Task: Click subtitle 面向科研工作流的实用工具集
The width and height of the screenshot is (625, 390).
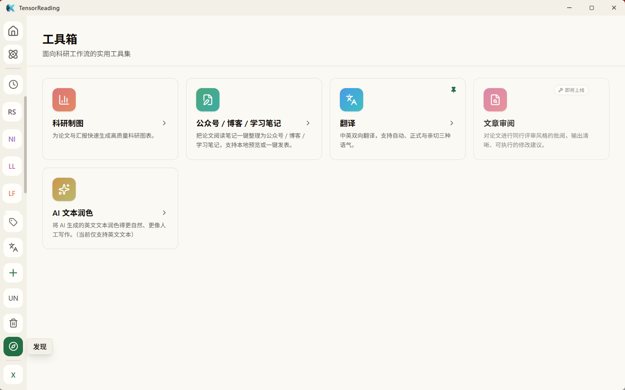Action: 87,54
